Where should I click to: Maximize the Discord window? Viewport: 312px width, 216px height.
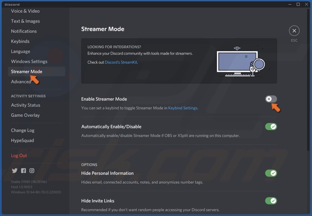coord(298,4)
